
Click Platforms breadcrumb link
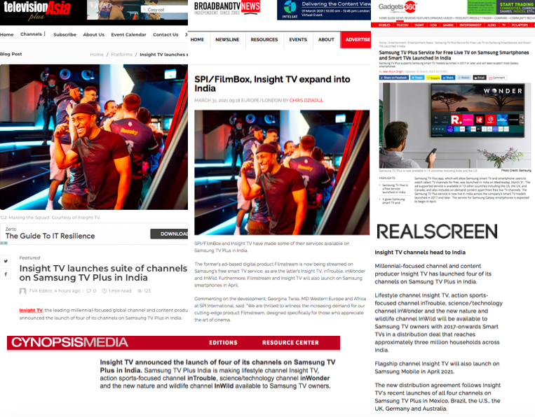tap(121, 55)
